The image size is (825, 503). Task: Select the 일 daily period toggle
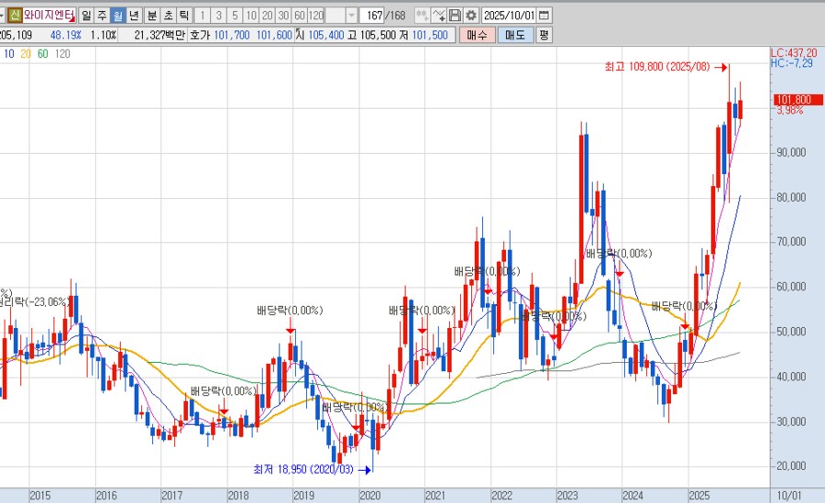(85, 16)
